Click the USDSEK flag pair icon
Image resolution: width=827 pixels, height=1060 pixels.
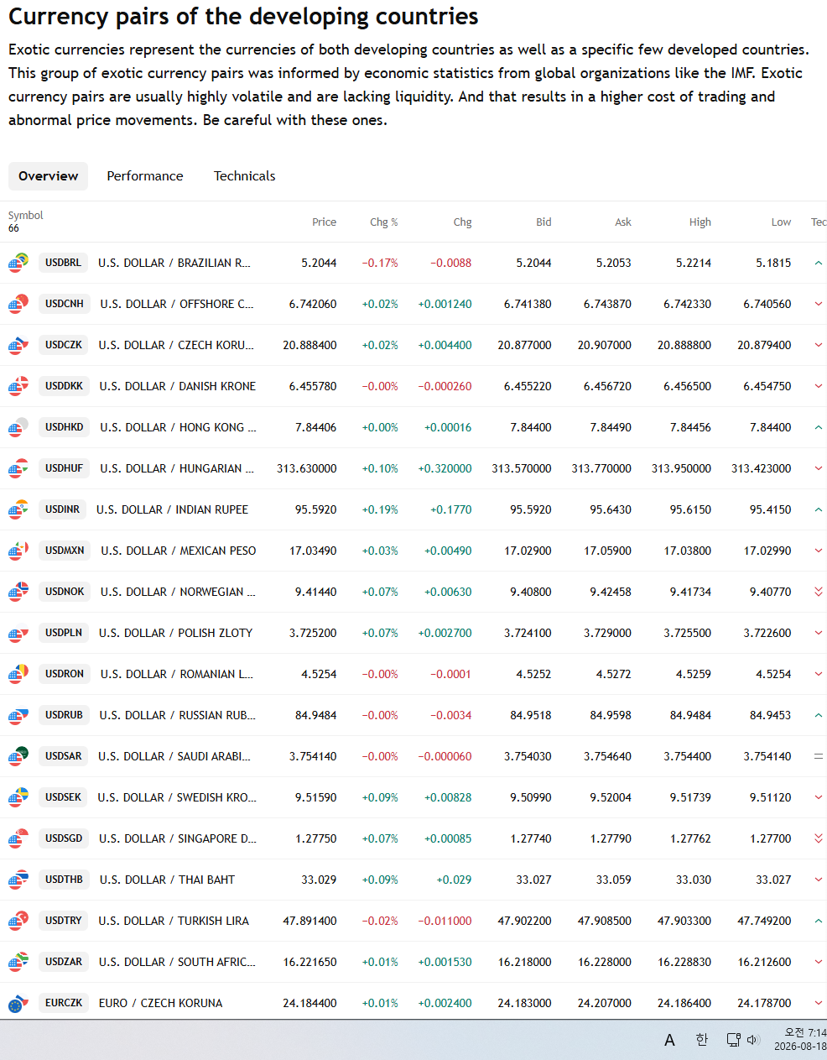[x=18, y=797]
